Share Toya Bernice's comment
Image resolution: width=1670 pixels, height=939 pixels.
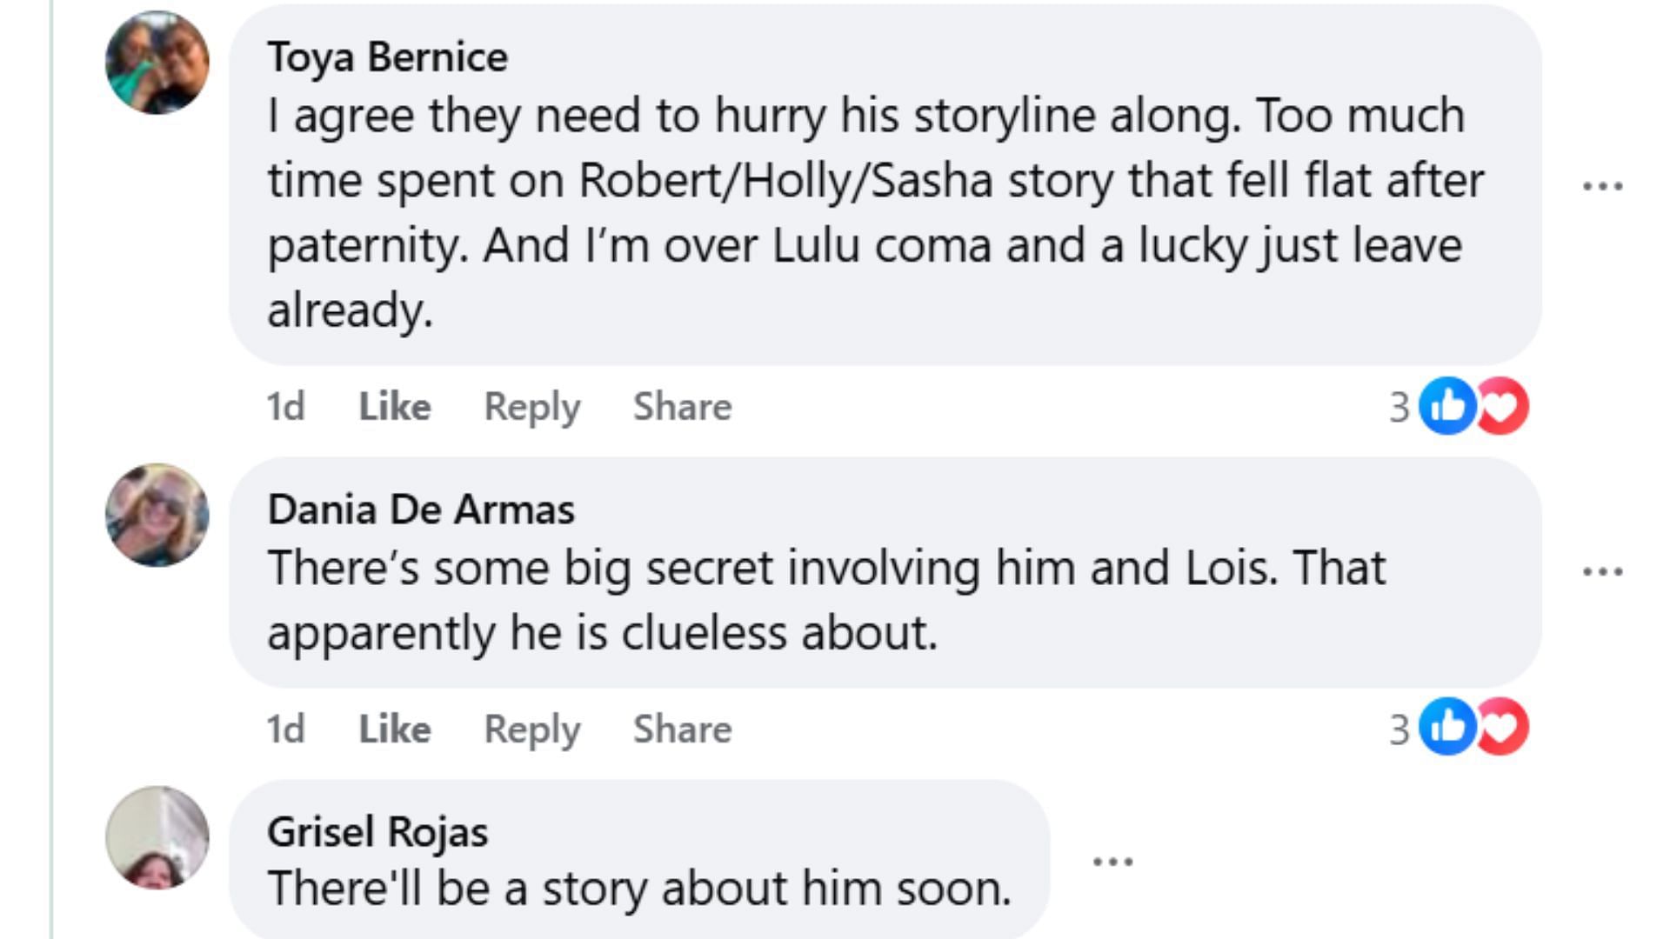(x=682, y=406)
